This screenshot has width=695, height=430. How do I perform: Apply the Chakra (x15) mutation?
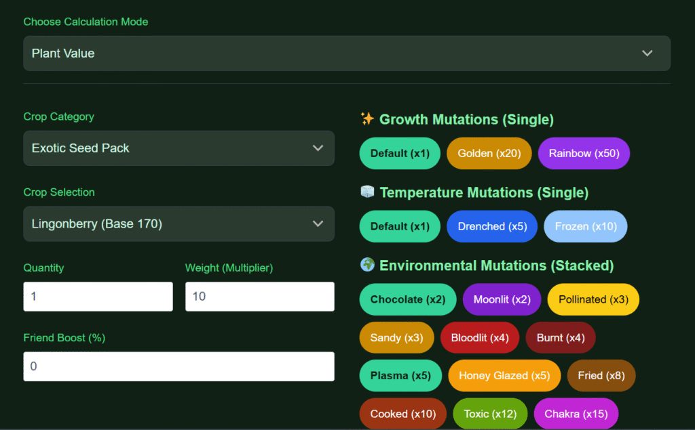[x=576, y=413]
